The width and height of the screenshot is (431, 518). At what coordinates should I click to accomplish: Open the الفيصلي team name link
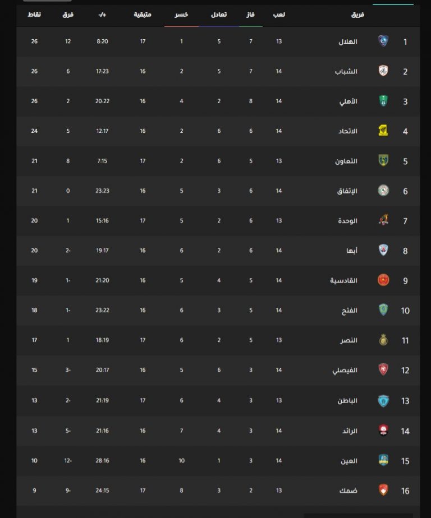345,371
